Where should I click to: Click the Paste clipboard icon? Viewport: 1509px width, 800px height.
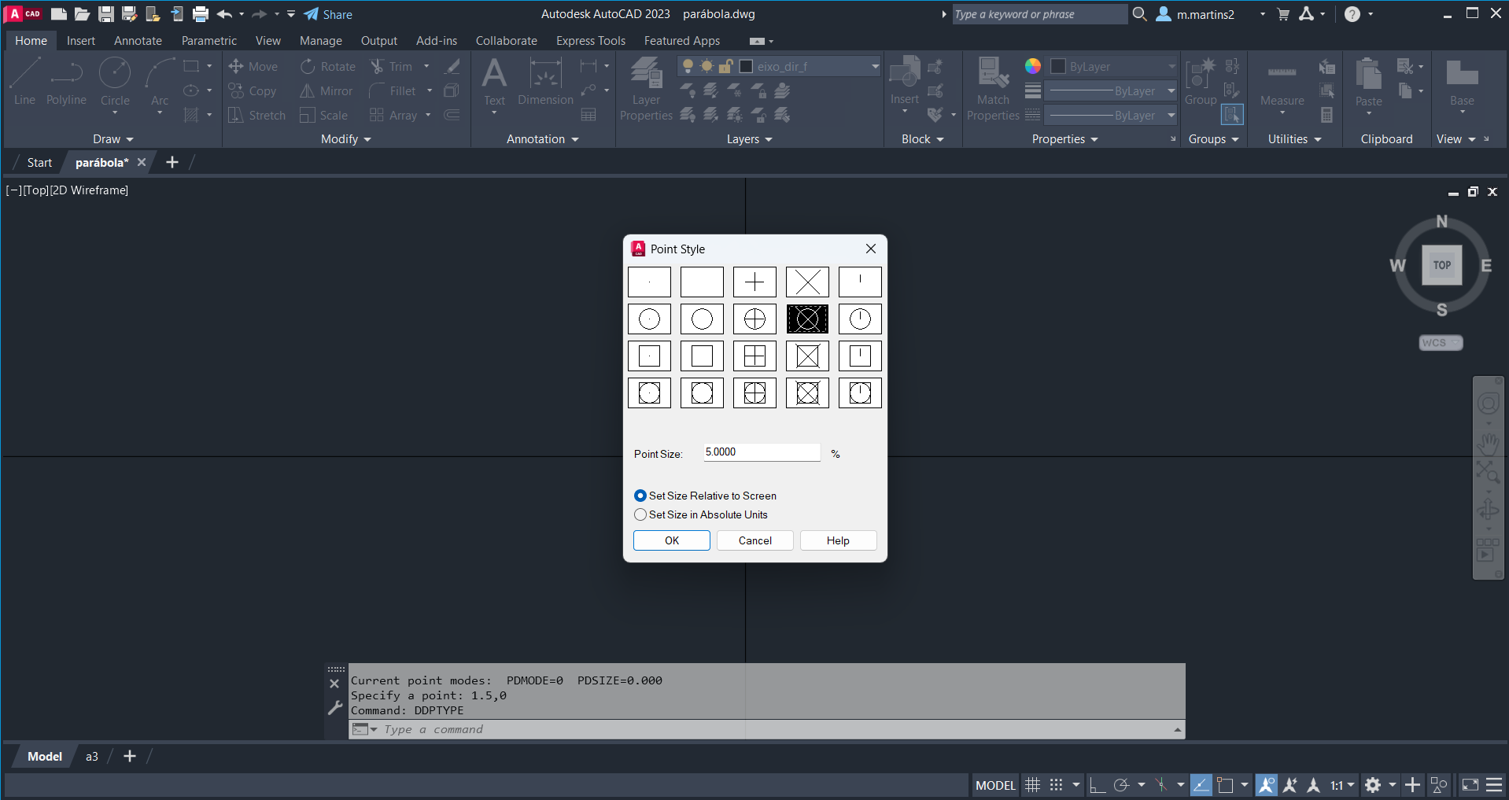[1368, 82]
